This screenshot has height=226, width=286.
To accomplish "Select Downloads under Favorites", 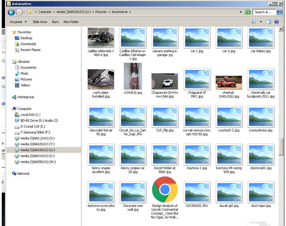I will pyautogui.click(x=28, y=44).
